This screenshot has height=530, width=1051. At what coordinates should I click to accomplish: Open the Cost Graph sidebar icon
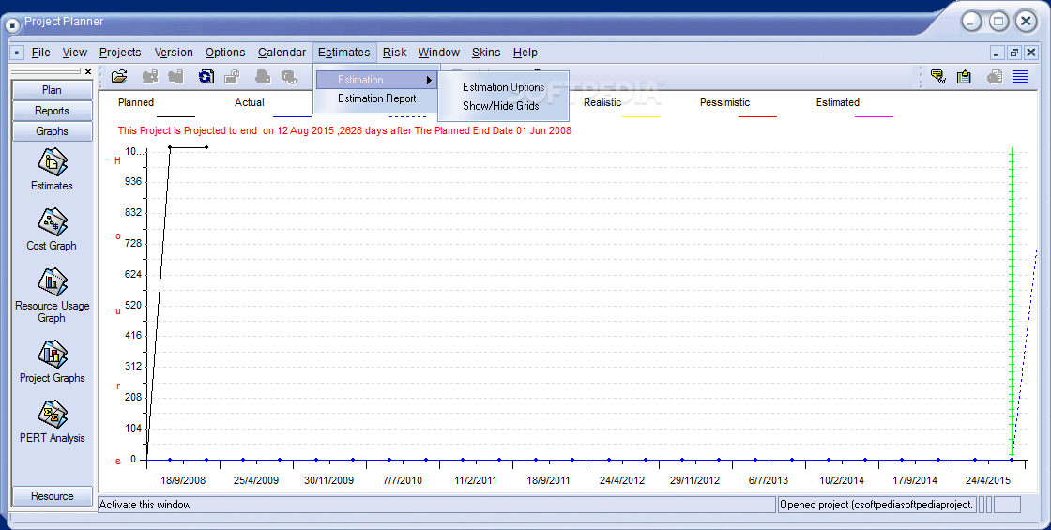pos(53,229)
